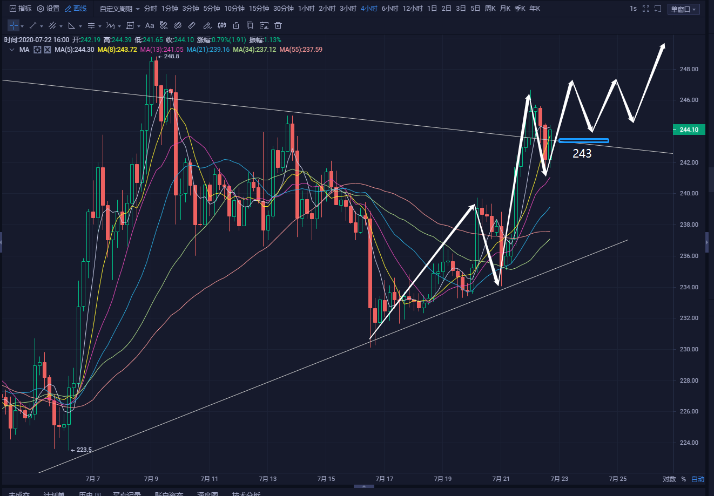
Task: Click the price tag label tool
Action: coord(164,25)
